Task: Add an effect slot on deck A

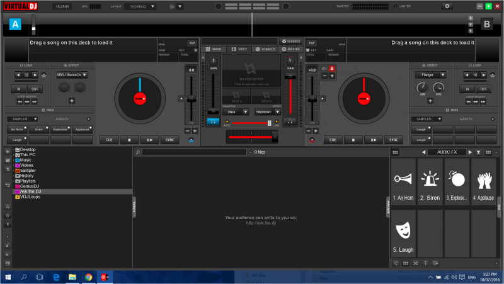Action: pos(72,101)
